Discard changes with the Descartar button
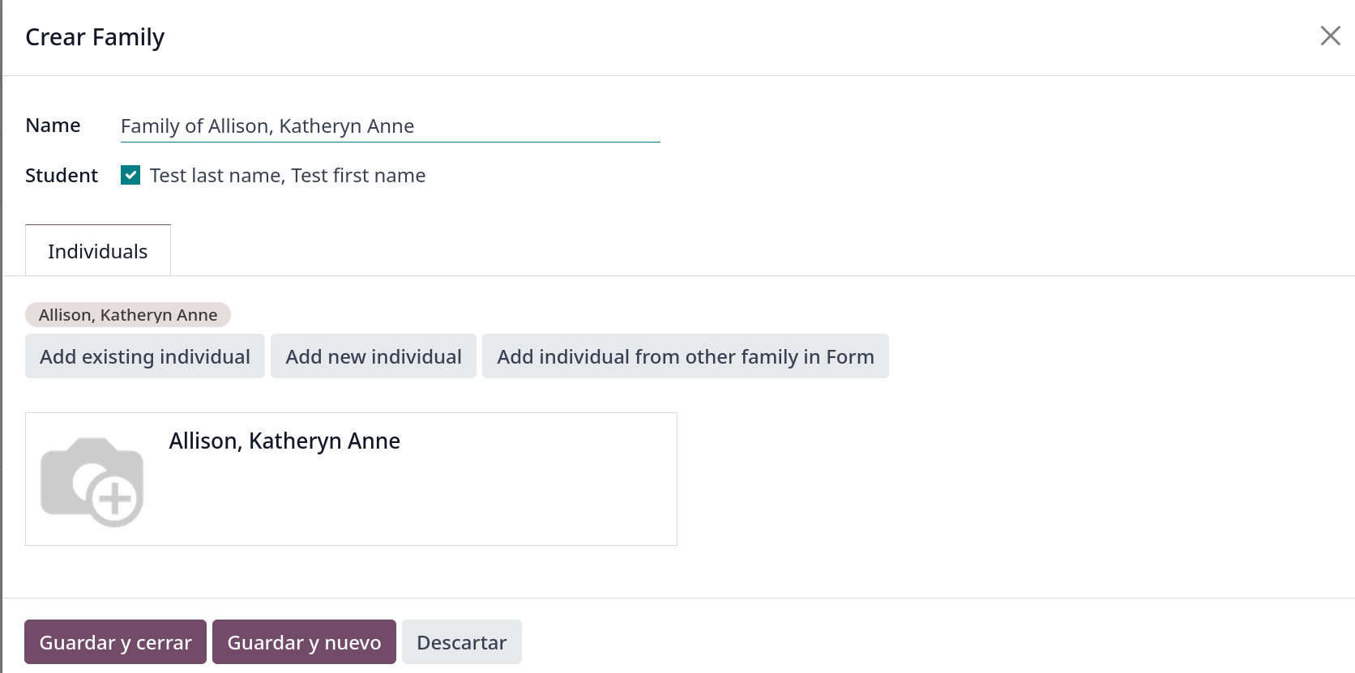Viewport: 1355px width, 673px height. (x=461, y=642)
